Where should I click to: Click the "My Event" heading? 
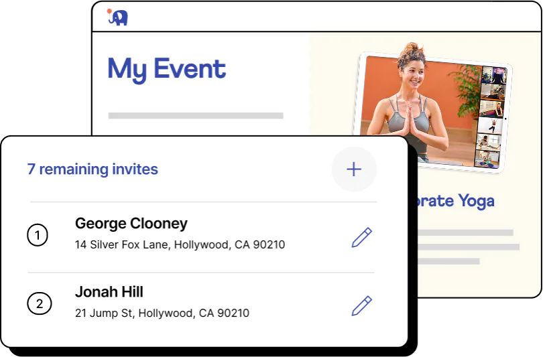pyautogui.click(x=166, y=70)
